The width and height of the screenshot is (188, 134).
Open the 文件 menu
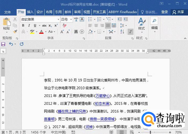(8, 12)
